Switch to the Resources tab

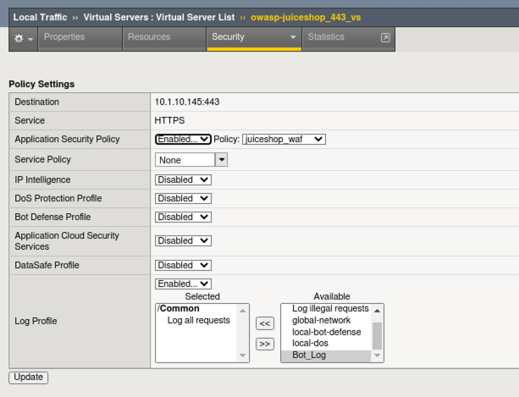(164, 39)
